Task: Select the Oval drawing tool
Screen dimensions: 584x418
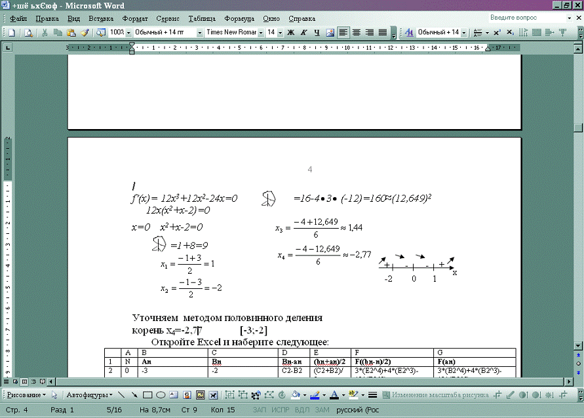Action: (x=161, y=395)
